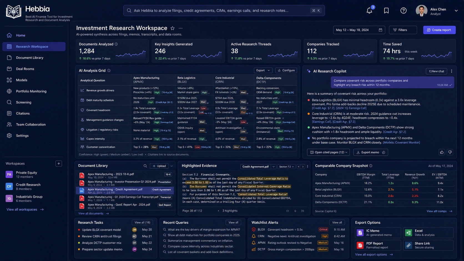Click Configure in AI Analysis Grid
Image resolution: width=464 pixels, height=261 pixels.
tap(286, 70)
